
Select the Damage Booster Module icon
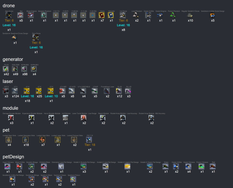[11, 118]
